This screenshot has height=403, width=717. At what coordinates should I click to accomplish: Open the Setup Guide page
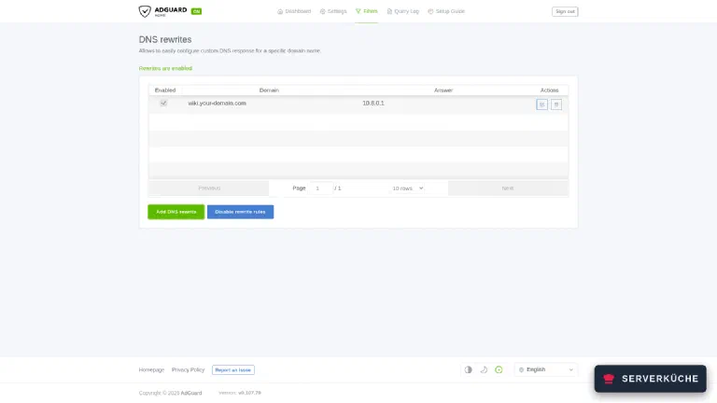(x=446, y=11)
